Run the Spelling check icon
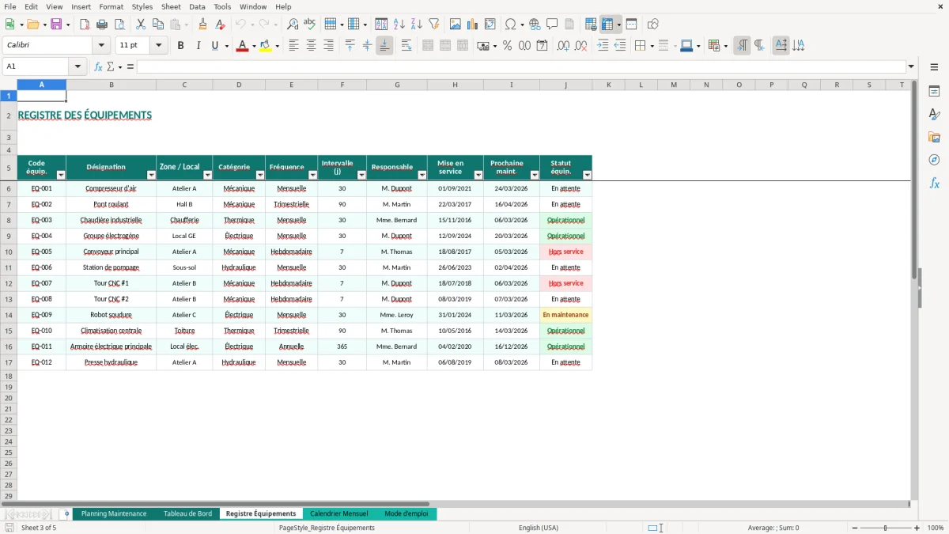The image size is (949, 534). pos(310,25)
